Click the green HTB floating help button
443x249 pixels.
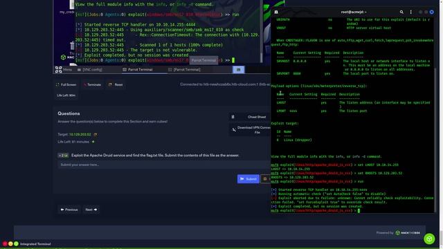coord(429,239)
